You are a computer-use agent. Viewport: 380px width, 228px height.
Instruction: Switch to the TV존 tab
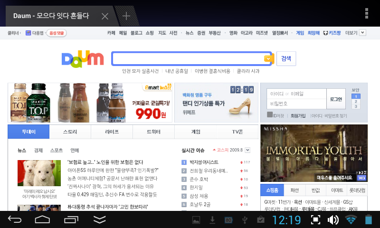point(237,132)
